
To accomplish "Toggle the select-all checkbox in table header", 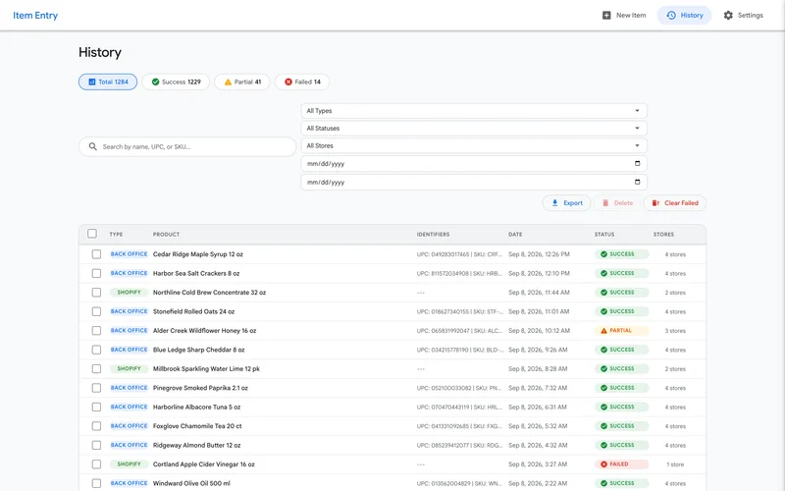I will coord(92,234).
